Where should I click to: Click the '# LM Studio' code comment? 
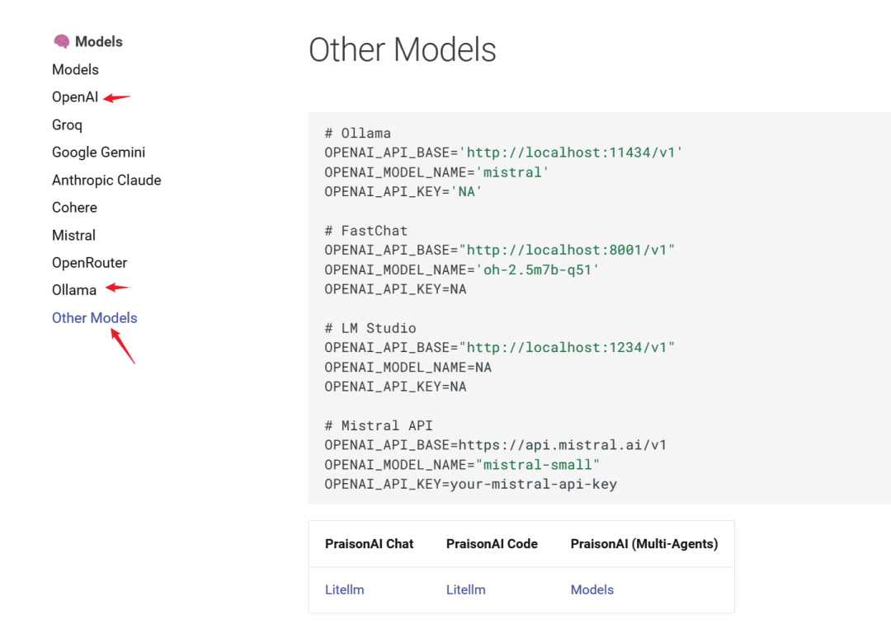coord(370,328)
